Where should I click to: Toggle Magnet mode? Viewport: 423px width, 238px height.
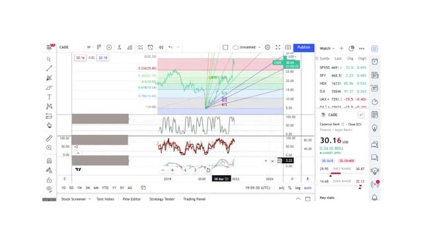point(49,161)
